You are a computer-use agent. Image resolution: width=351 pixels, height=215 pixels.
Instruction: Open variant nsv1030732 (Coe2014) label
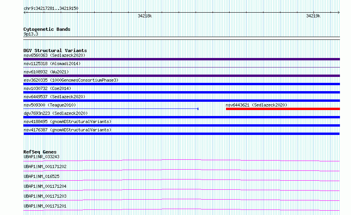click(47, 88)
